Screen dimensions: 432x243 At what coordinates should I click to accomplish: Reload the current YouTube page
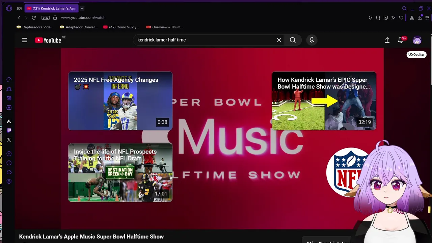click(x=34, y=18)
